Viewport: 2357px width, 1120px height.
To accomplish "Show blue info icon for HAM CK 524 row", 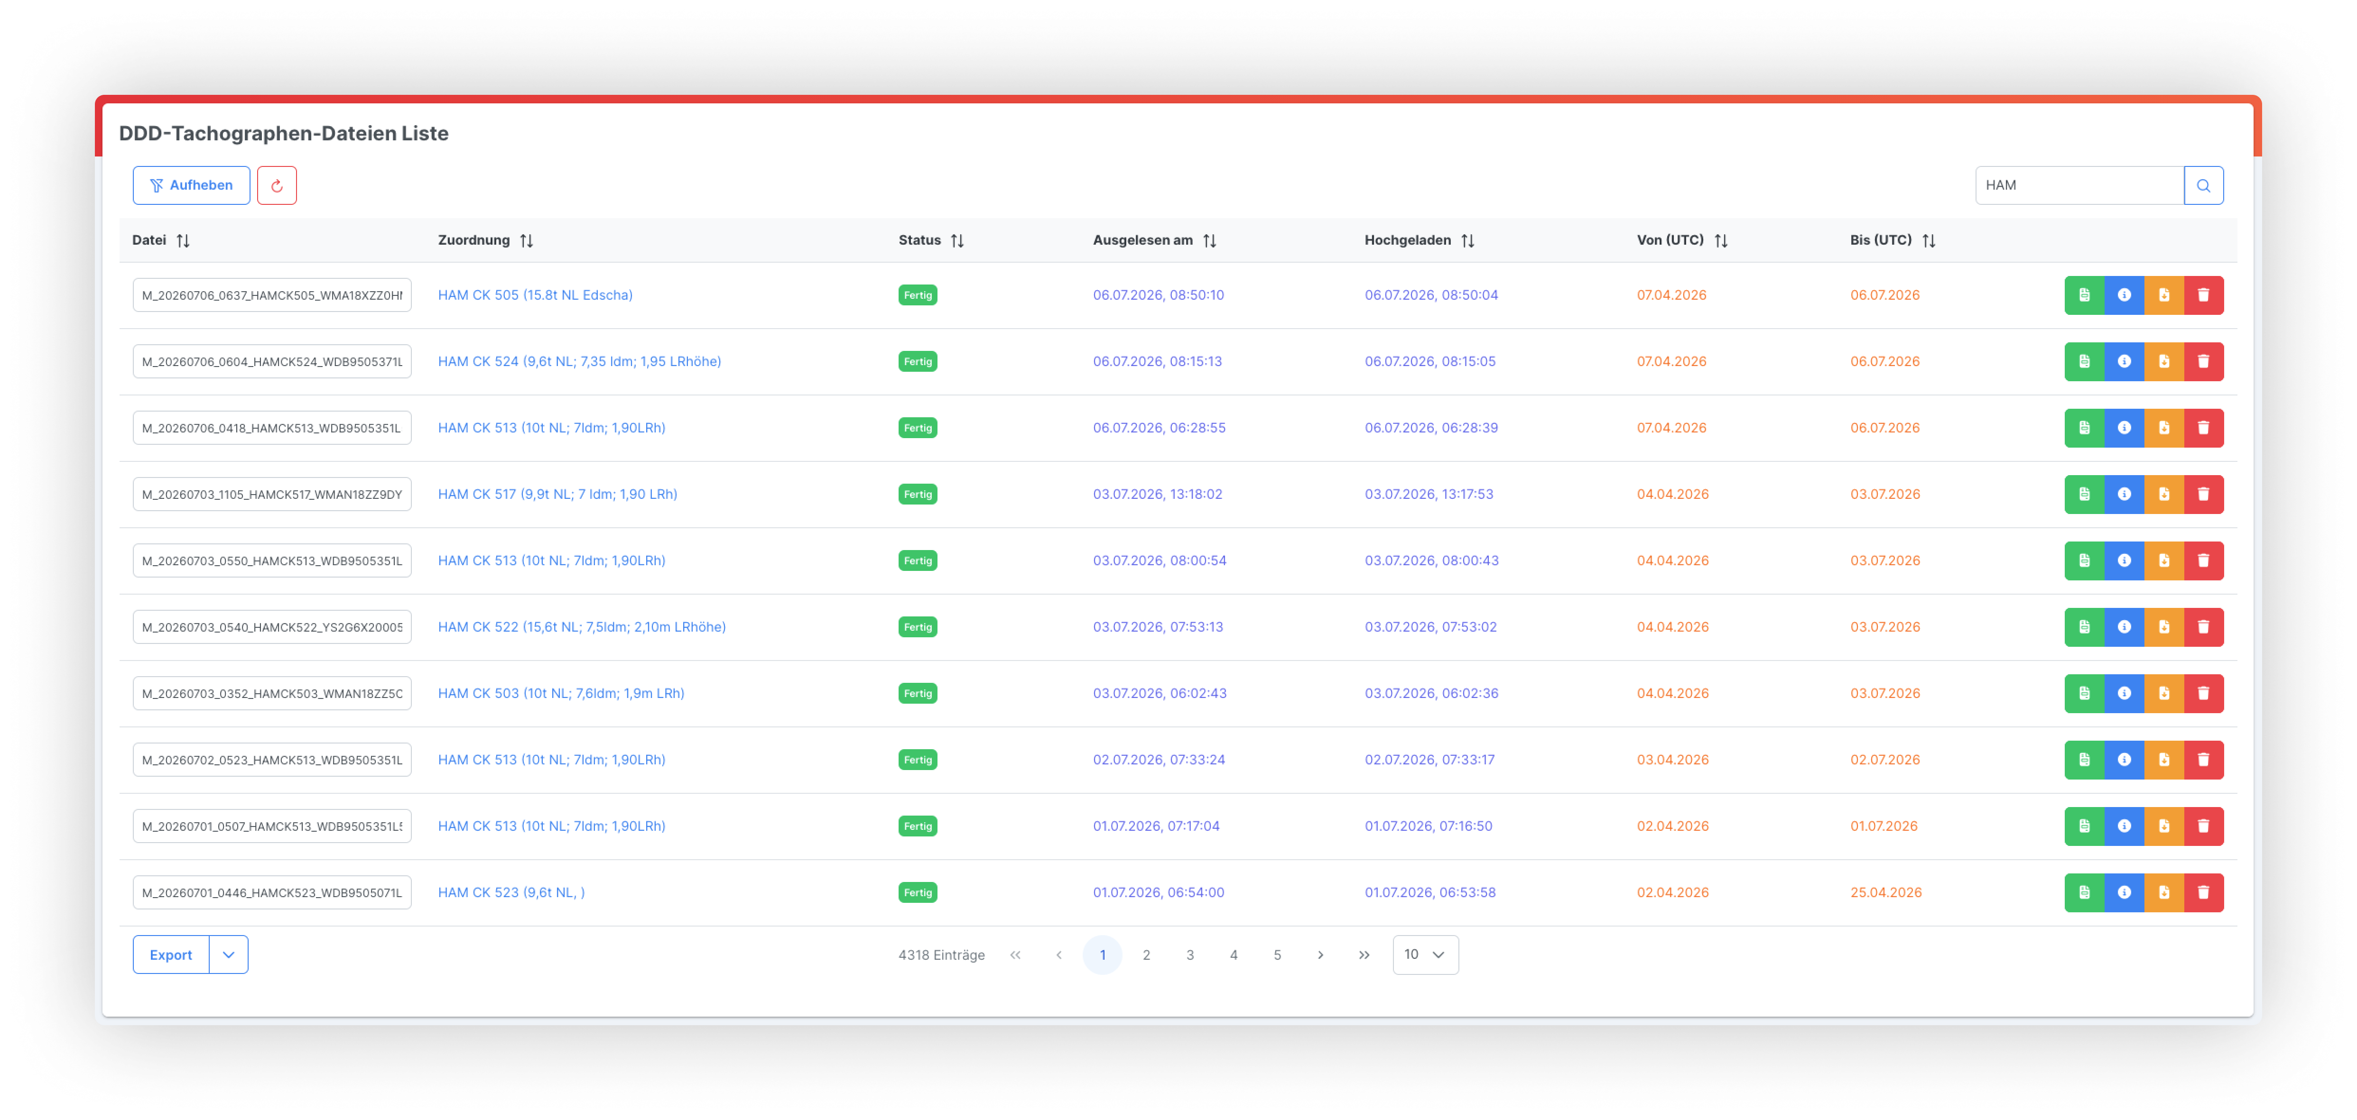I will tap(2124, 362).
